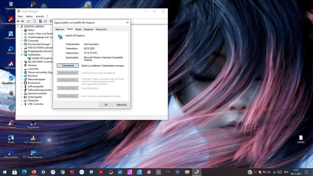The width and height of the screenshot is (313, 176).
Task: Open Papierkorb desktop icon
Action: 11,6
